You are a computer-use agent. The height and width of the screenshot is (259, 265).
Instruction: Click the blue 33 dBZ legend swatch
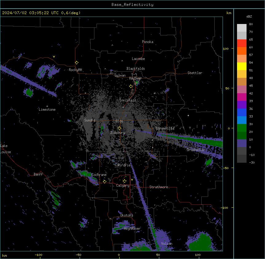click(242, 112)
